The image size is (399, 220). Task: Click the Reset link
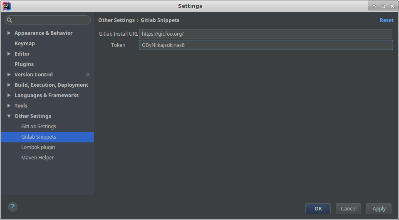pyautogui.click(x=387, y=20)
